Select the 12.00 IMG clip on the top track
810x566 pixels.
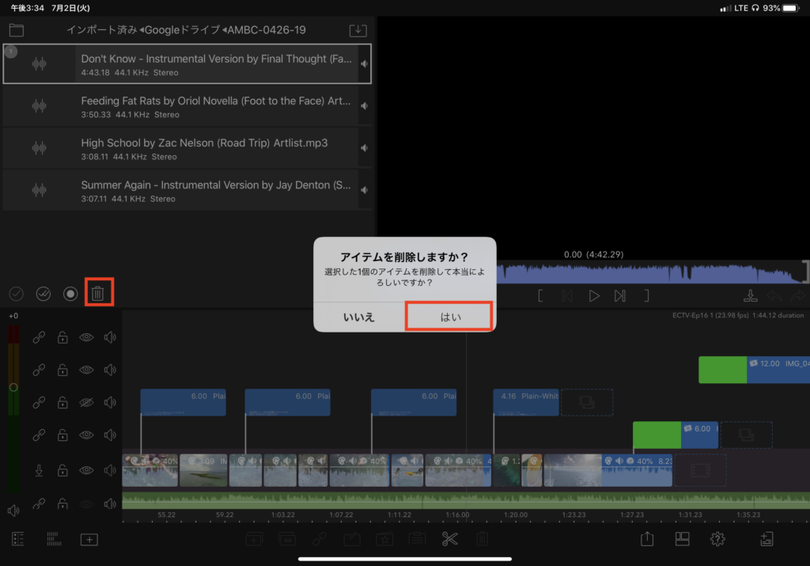point(754,370)
